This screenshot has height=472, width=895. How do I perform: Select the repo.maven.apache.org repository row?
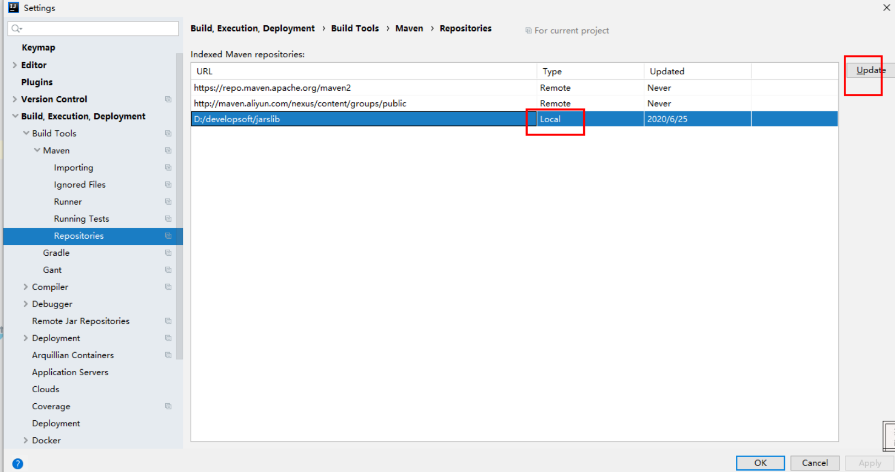514,88
